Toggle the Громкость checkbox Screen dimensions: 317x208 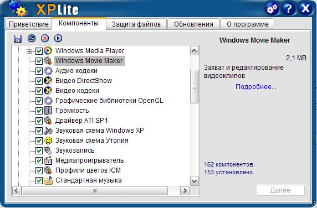(39, 111)
